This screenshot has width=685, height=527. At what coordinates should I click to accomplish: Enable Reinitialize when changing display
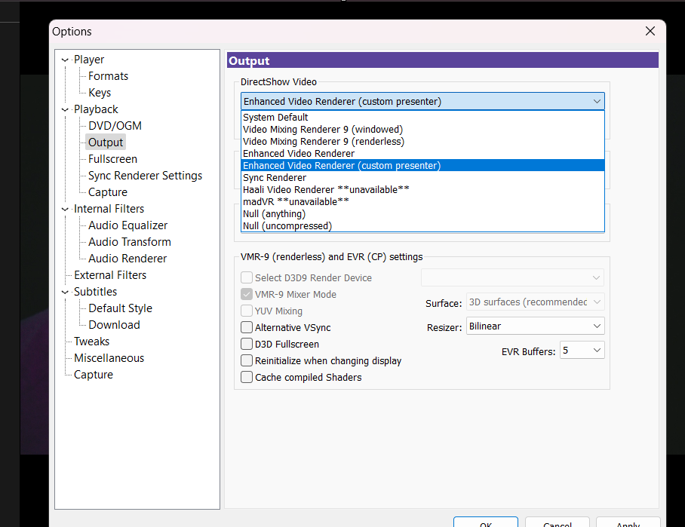tap(247, 360)
